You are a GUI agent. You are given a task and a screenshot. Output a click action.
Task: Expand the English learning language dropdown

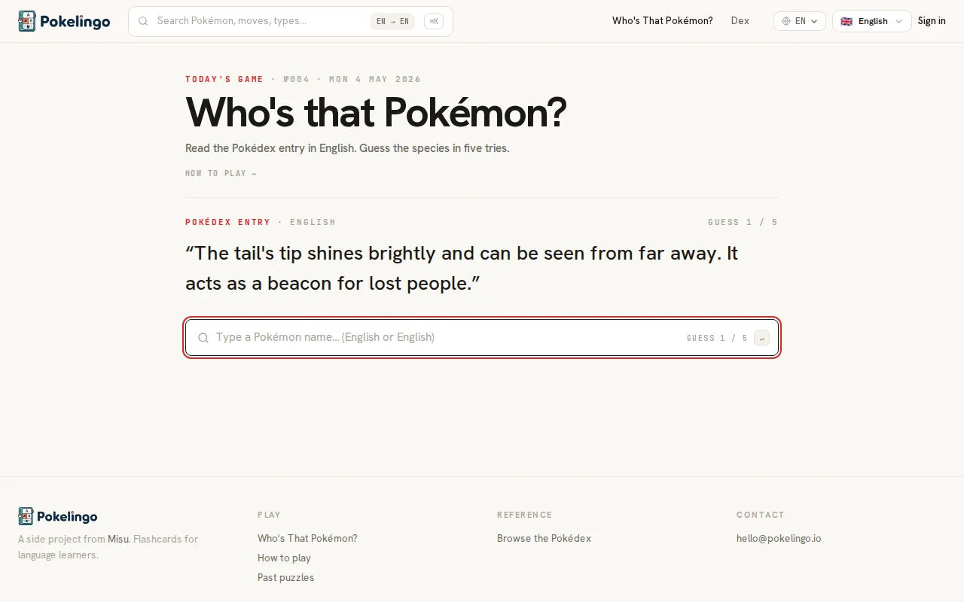[871, 21]
